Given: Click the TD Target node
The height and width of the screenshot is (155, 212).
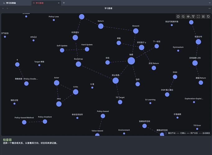Looking at the screenshot, I should tap(120, 102).
